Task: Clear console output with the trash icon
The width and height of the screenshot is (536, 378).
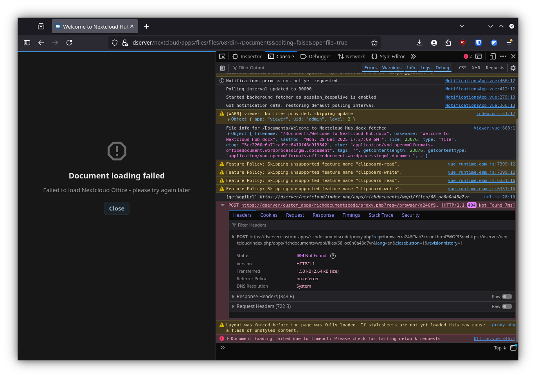Action: [x=222, y=68]
